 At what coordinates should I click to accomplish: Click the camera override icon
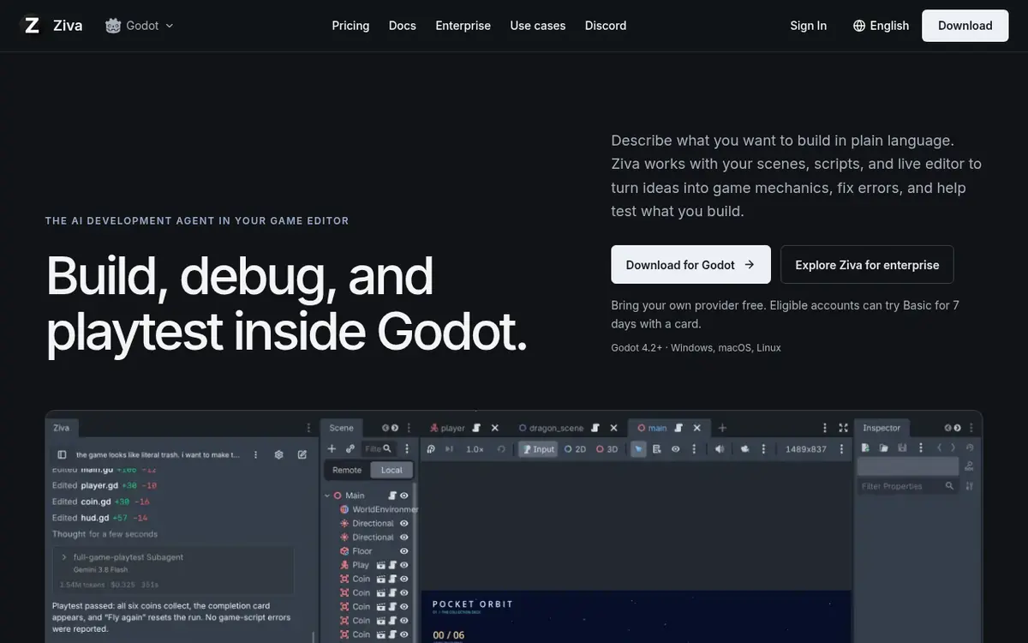coord(745,449)
